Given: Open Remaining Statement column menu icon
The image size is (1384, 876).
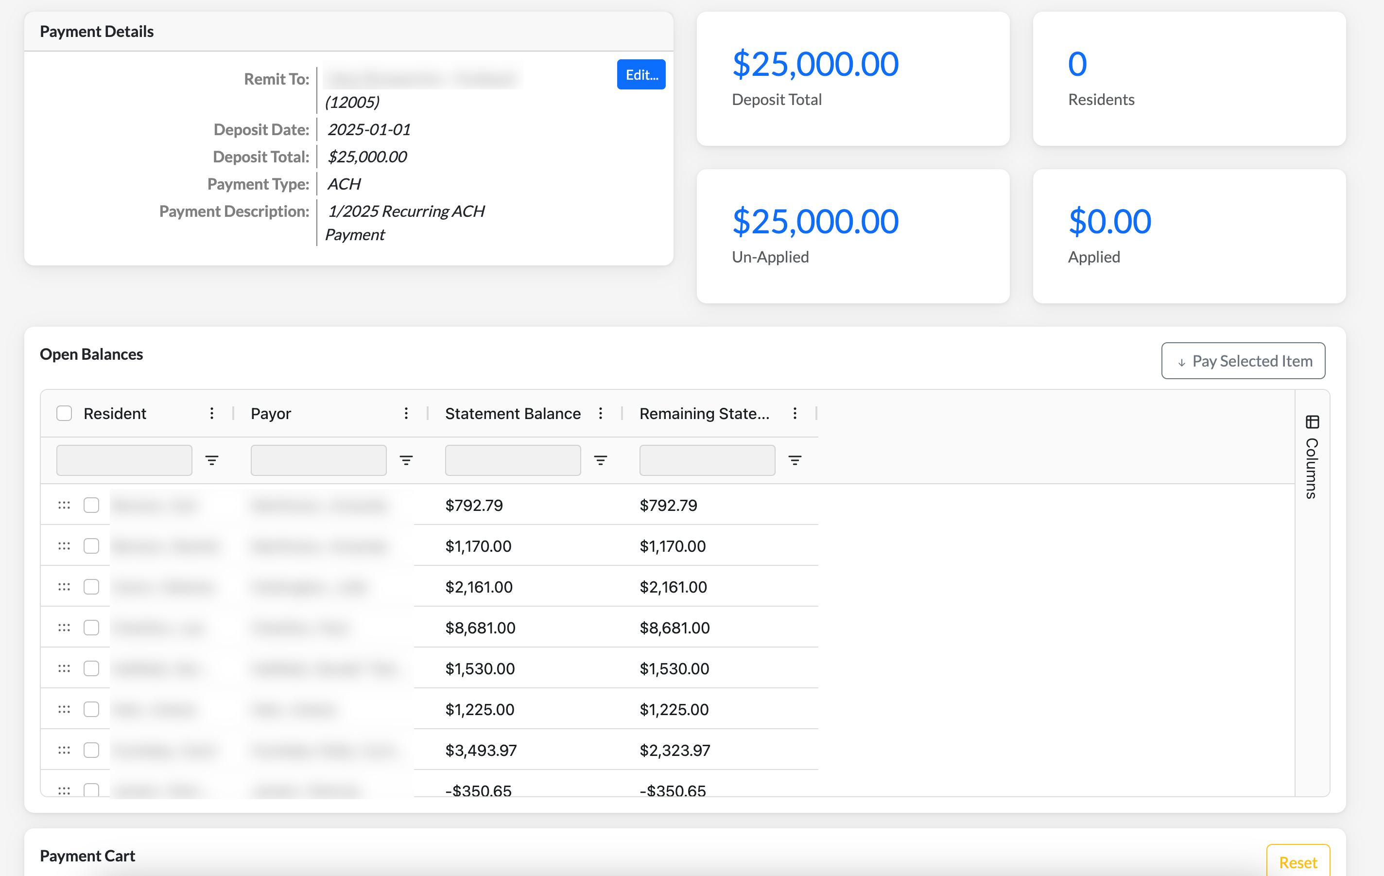Looking at the screenshot, I should (x=795, y=413).
